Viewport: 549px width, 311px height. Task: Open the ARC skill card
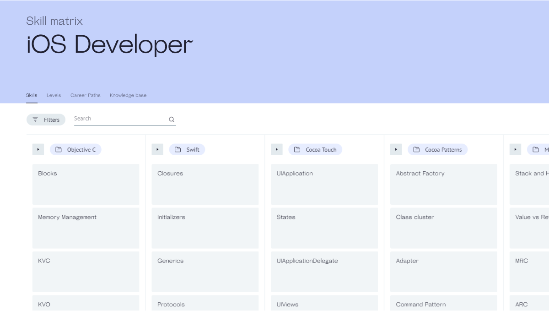(x=529, y=303)
